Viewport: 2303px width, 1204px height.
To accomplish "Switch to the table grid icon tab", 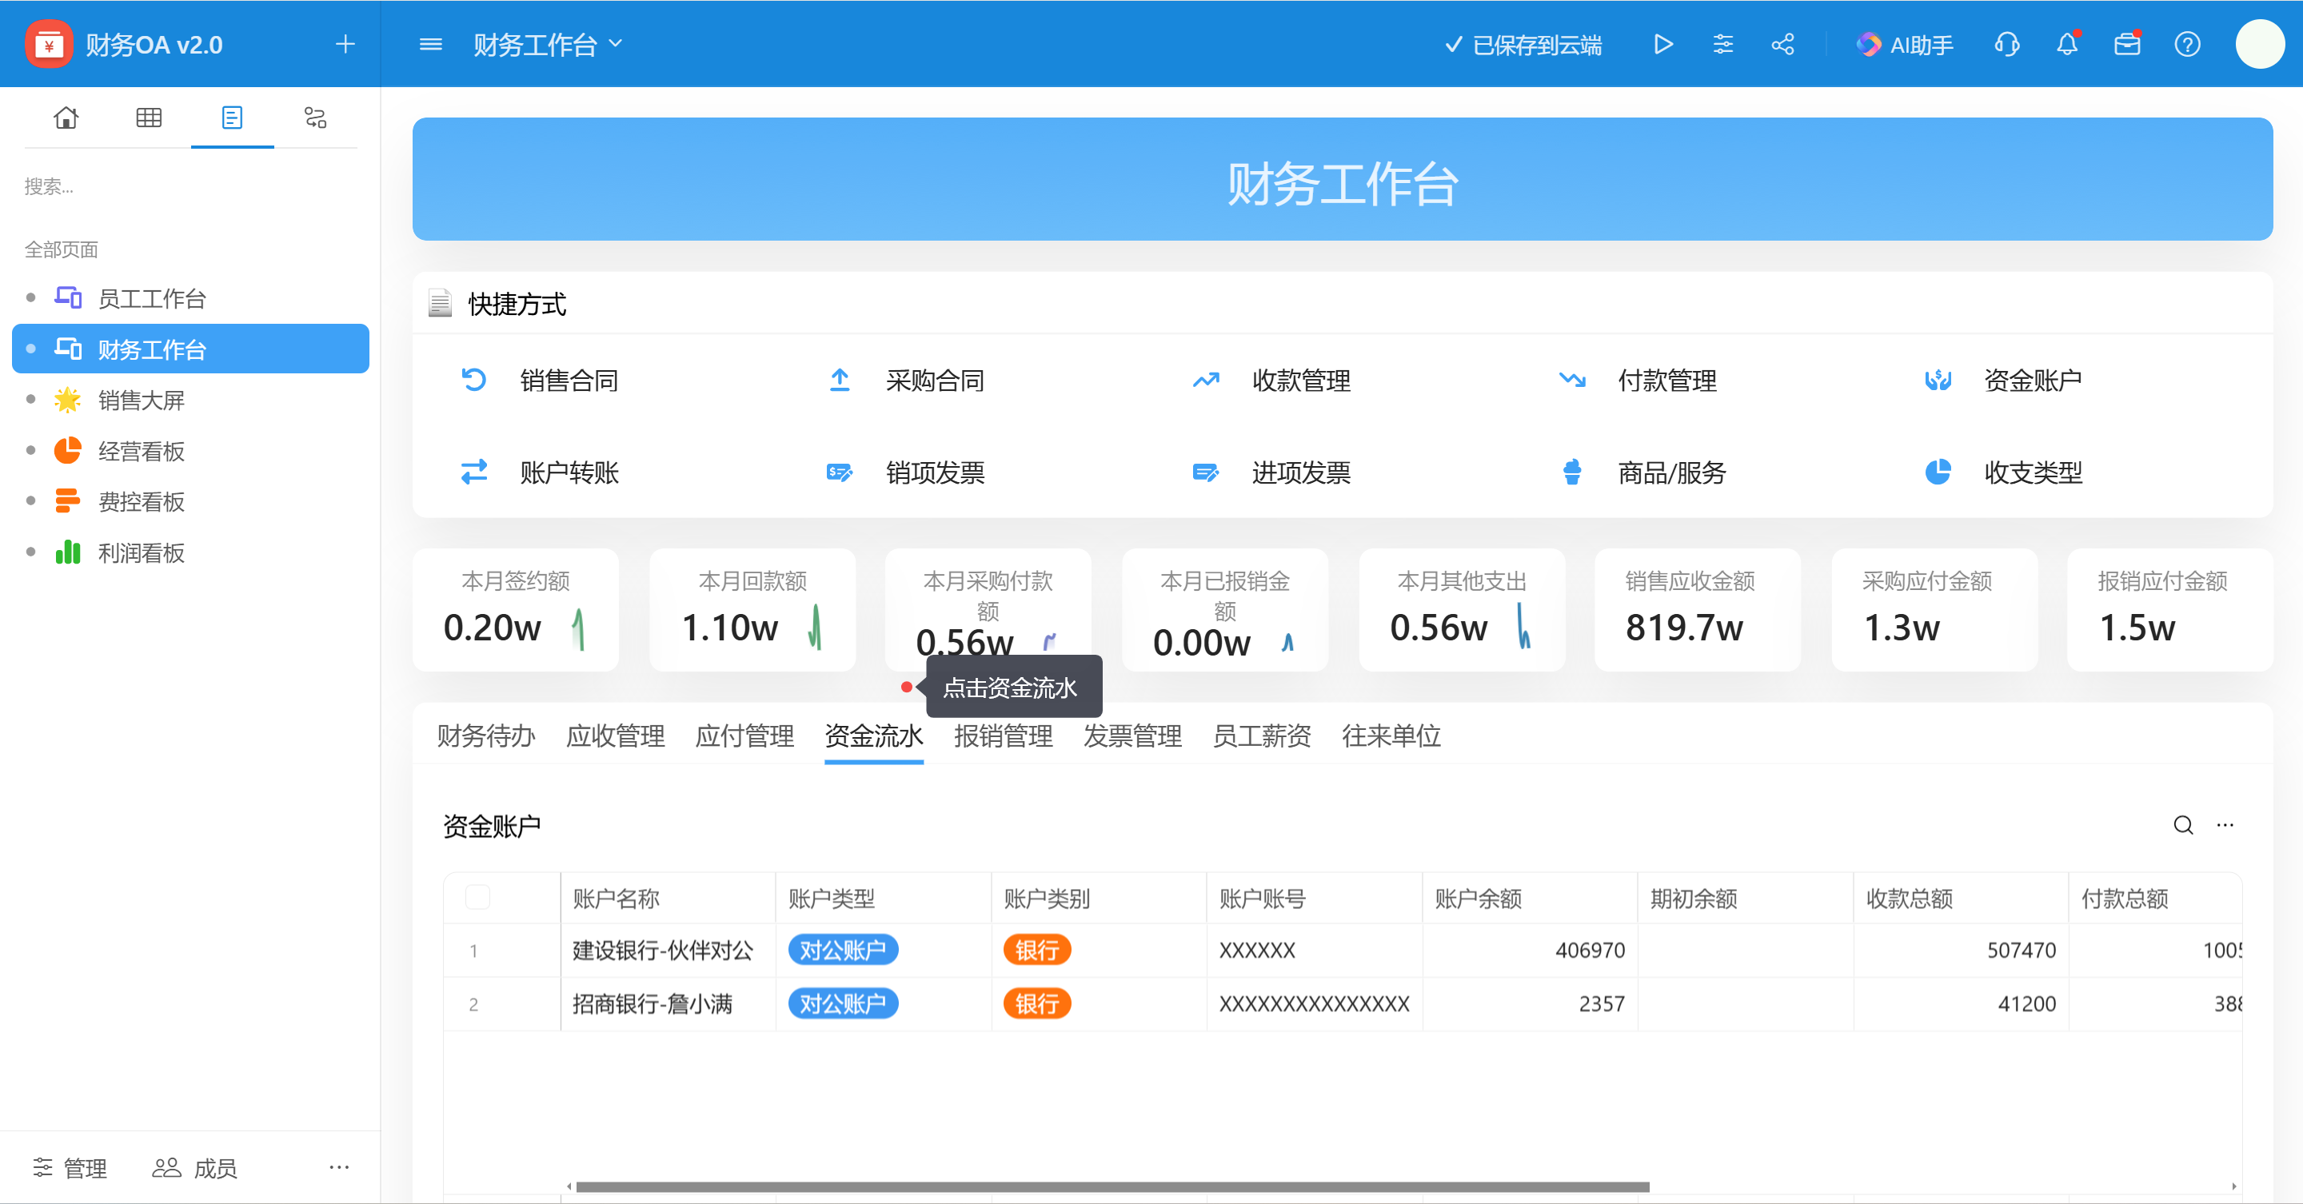I will [x=149, y=117].
